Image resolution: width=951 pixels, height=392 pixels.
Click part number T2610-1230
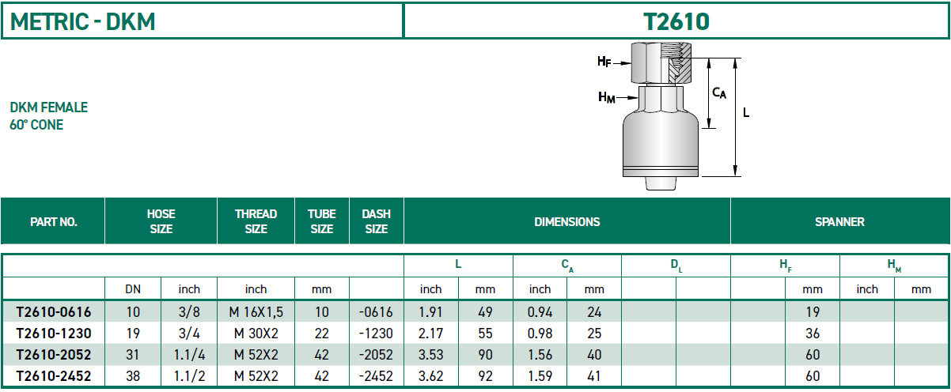(x=53, y=334)
